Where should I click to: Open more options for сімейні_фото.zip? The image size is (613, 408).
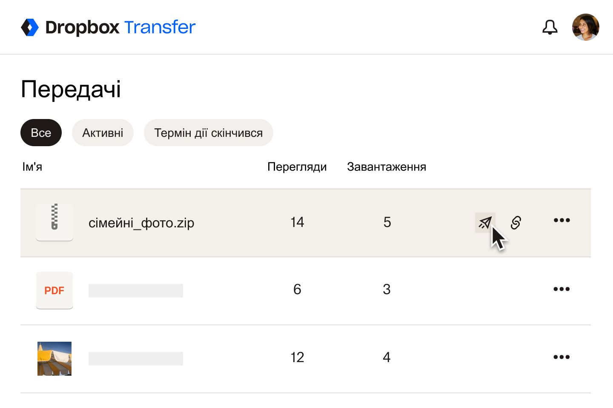tap(561, 220)
